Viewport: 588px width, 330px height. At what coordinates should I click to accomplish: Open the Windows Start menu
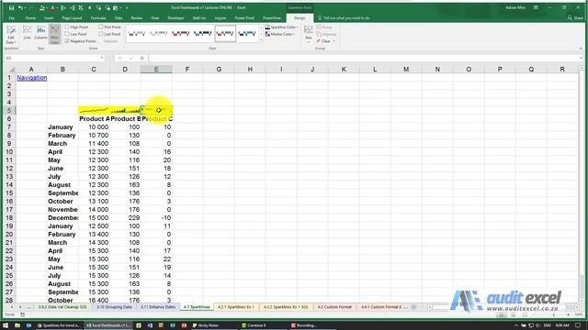(x=6, y=325)
